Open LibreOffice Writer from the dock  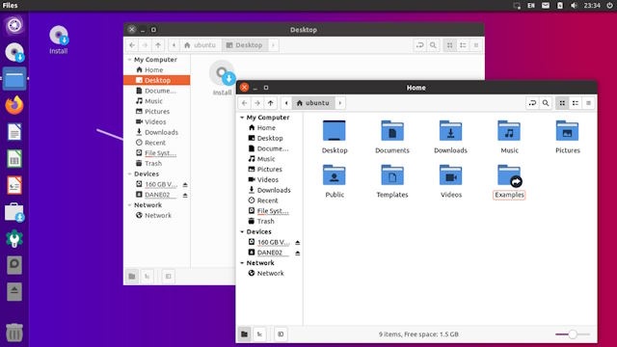coord(14,132)
